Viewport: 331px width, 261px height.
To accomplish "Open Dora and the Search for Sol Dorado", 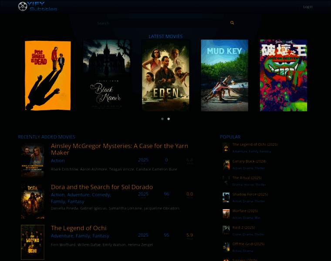I will (102, 187).
